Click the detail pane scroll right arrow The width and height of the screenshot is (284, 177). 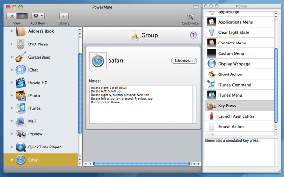(x=199, y=164)
